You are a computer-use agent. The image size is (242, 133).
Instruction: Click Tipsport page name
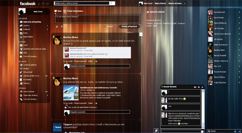point(67,125)
